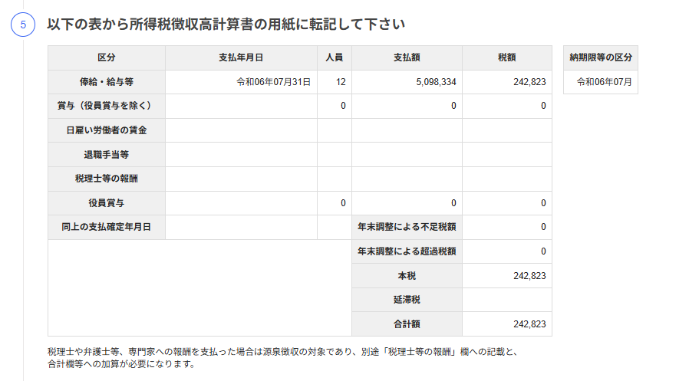Select the 俸給・給与等 row label
The image size is (689, 381).
[x=107, y=82]
